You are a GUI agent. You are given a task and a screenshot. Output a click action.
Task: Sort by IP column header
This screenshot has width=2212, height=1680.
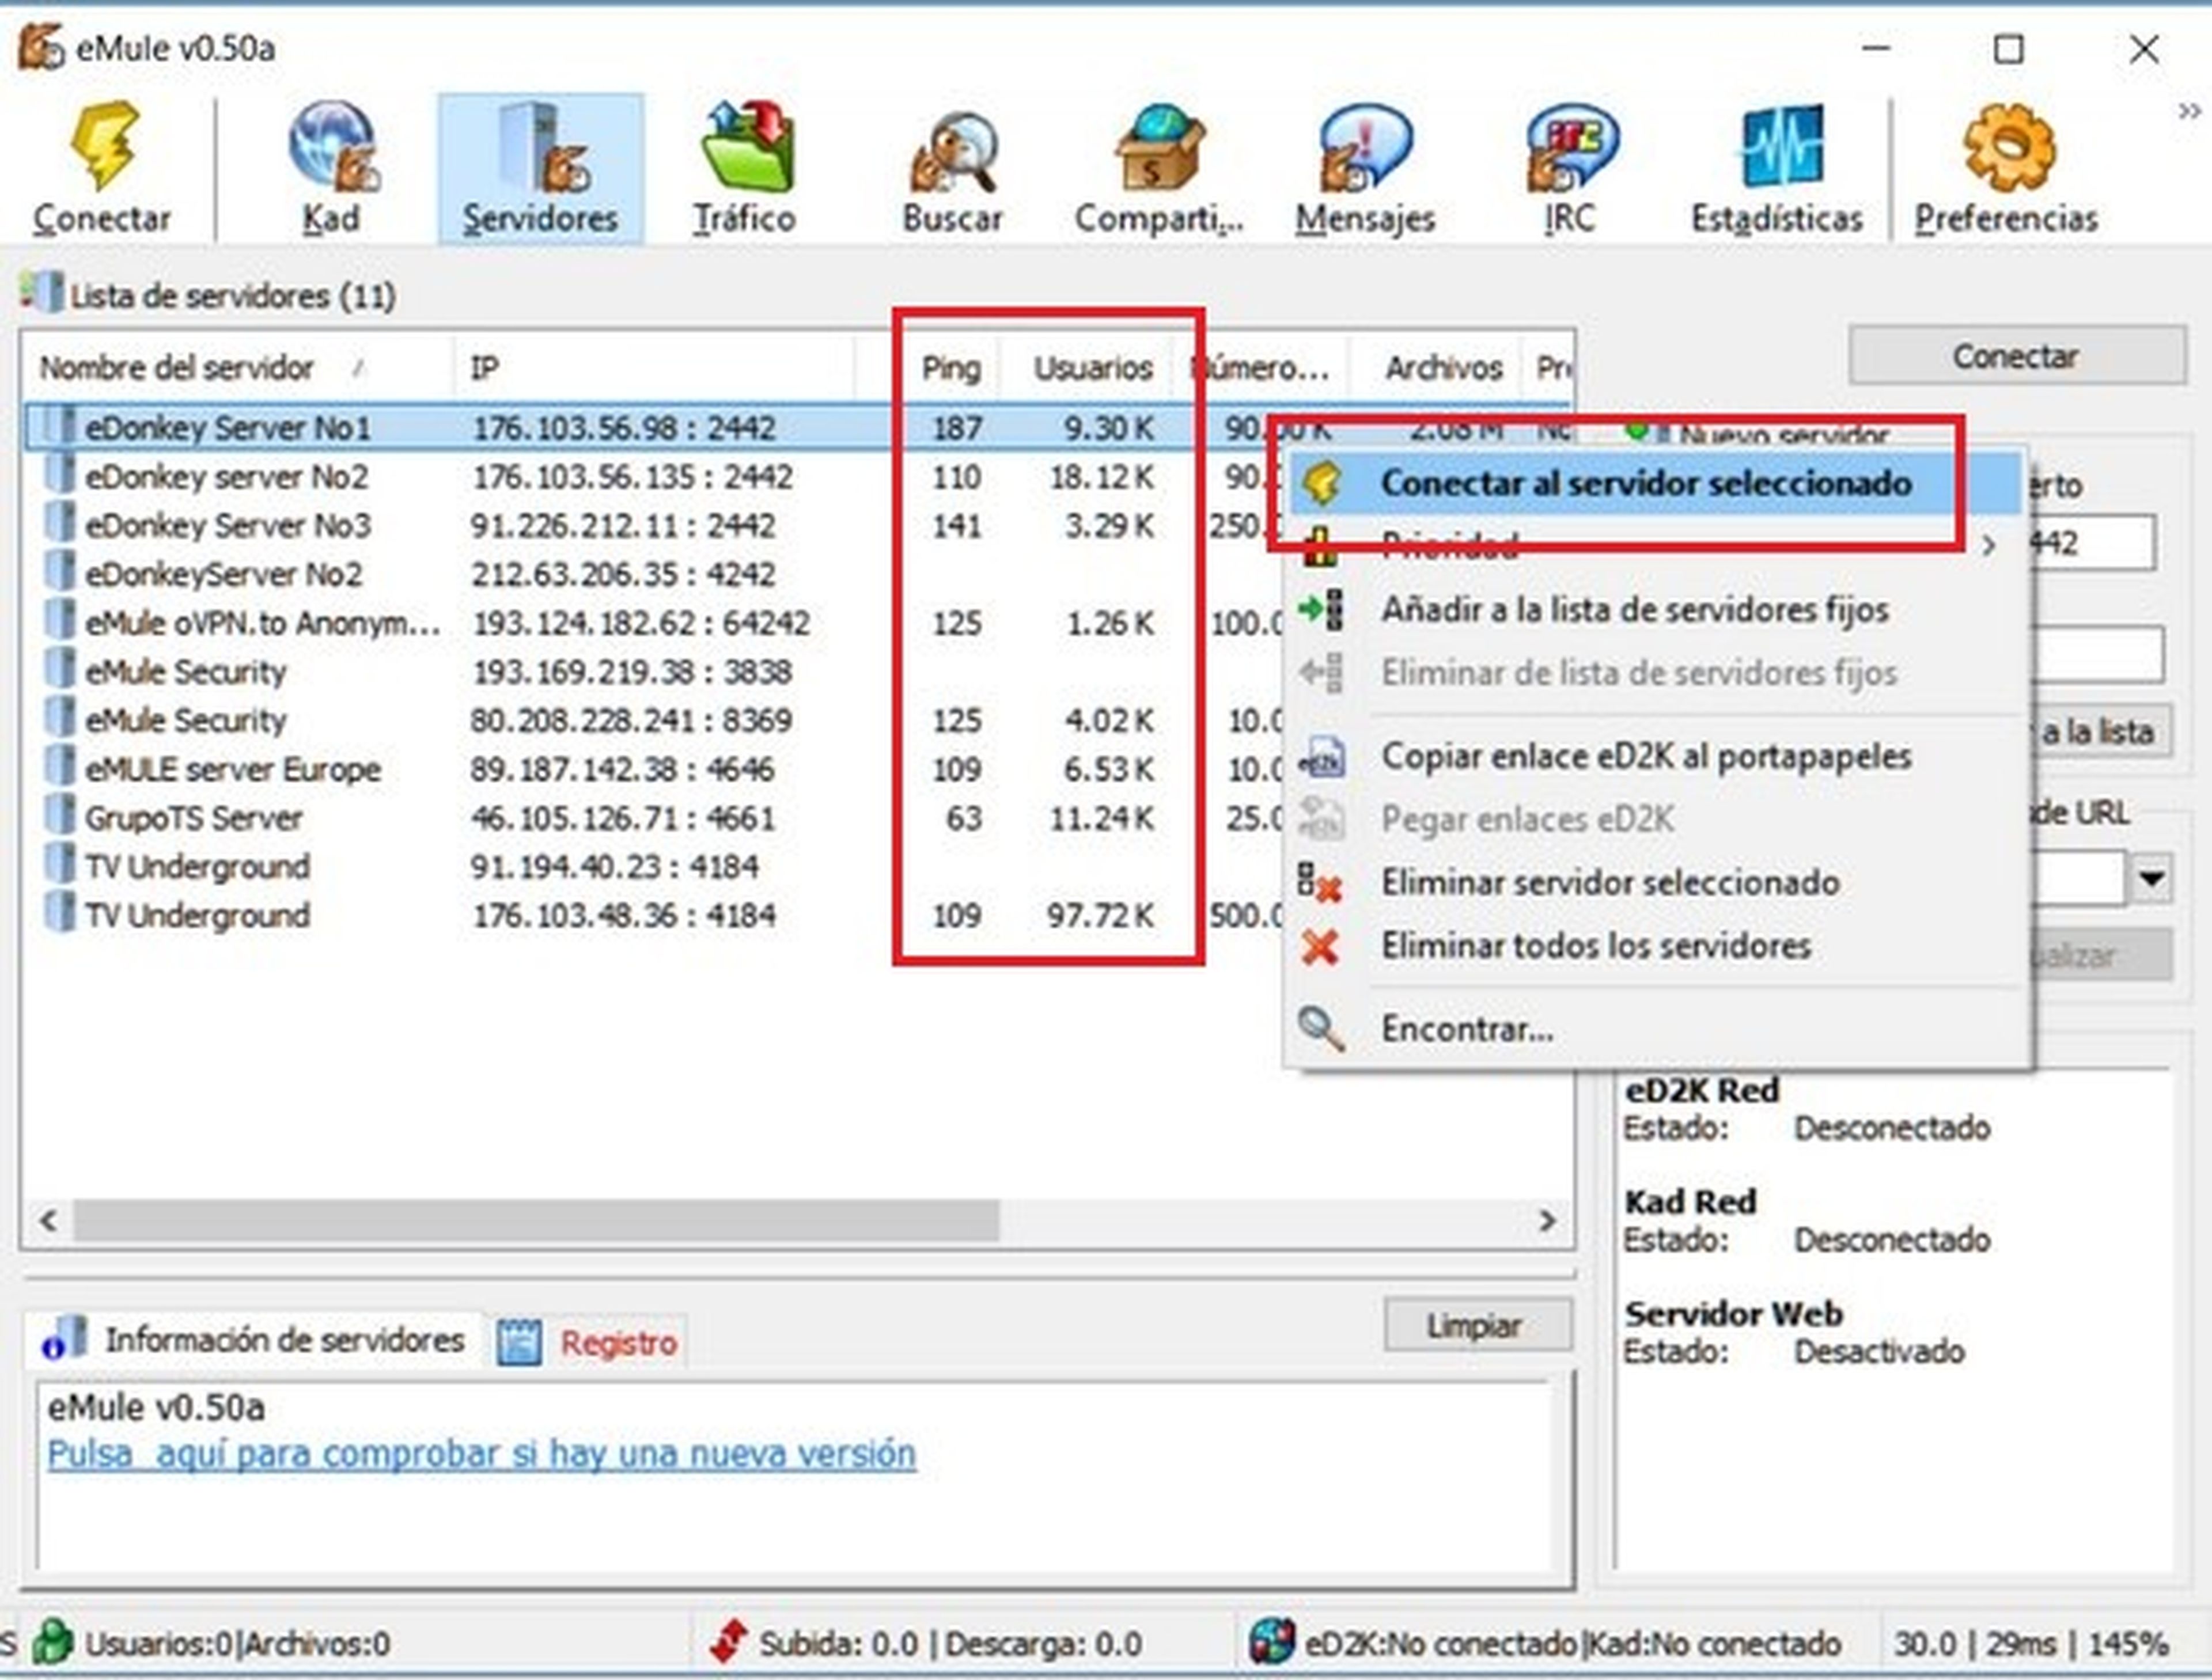point(655,368)
